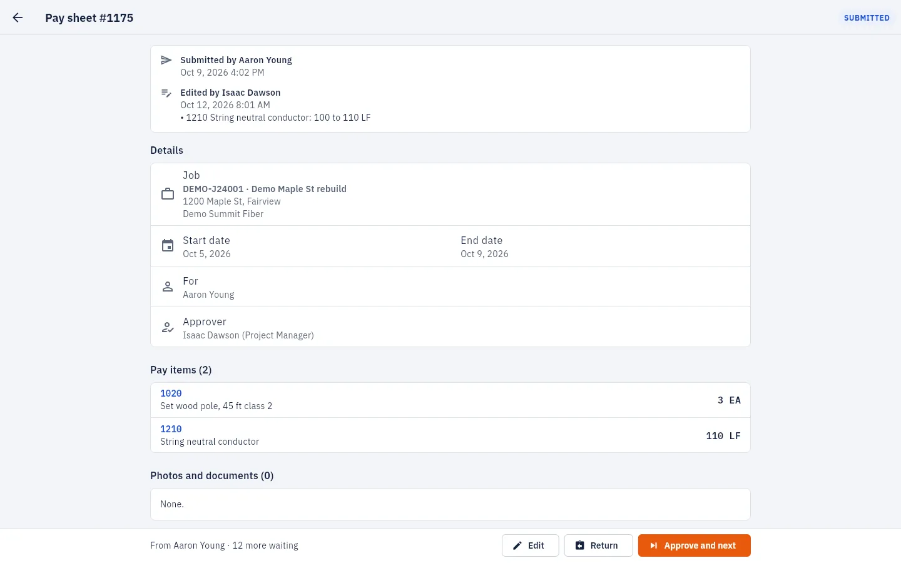
Task: Click the approver person-check icon
Action: click(168, 327)
